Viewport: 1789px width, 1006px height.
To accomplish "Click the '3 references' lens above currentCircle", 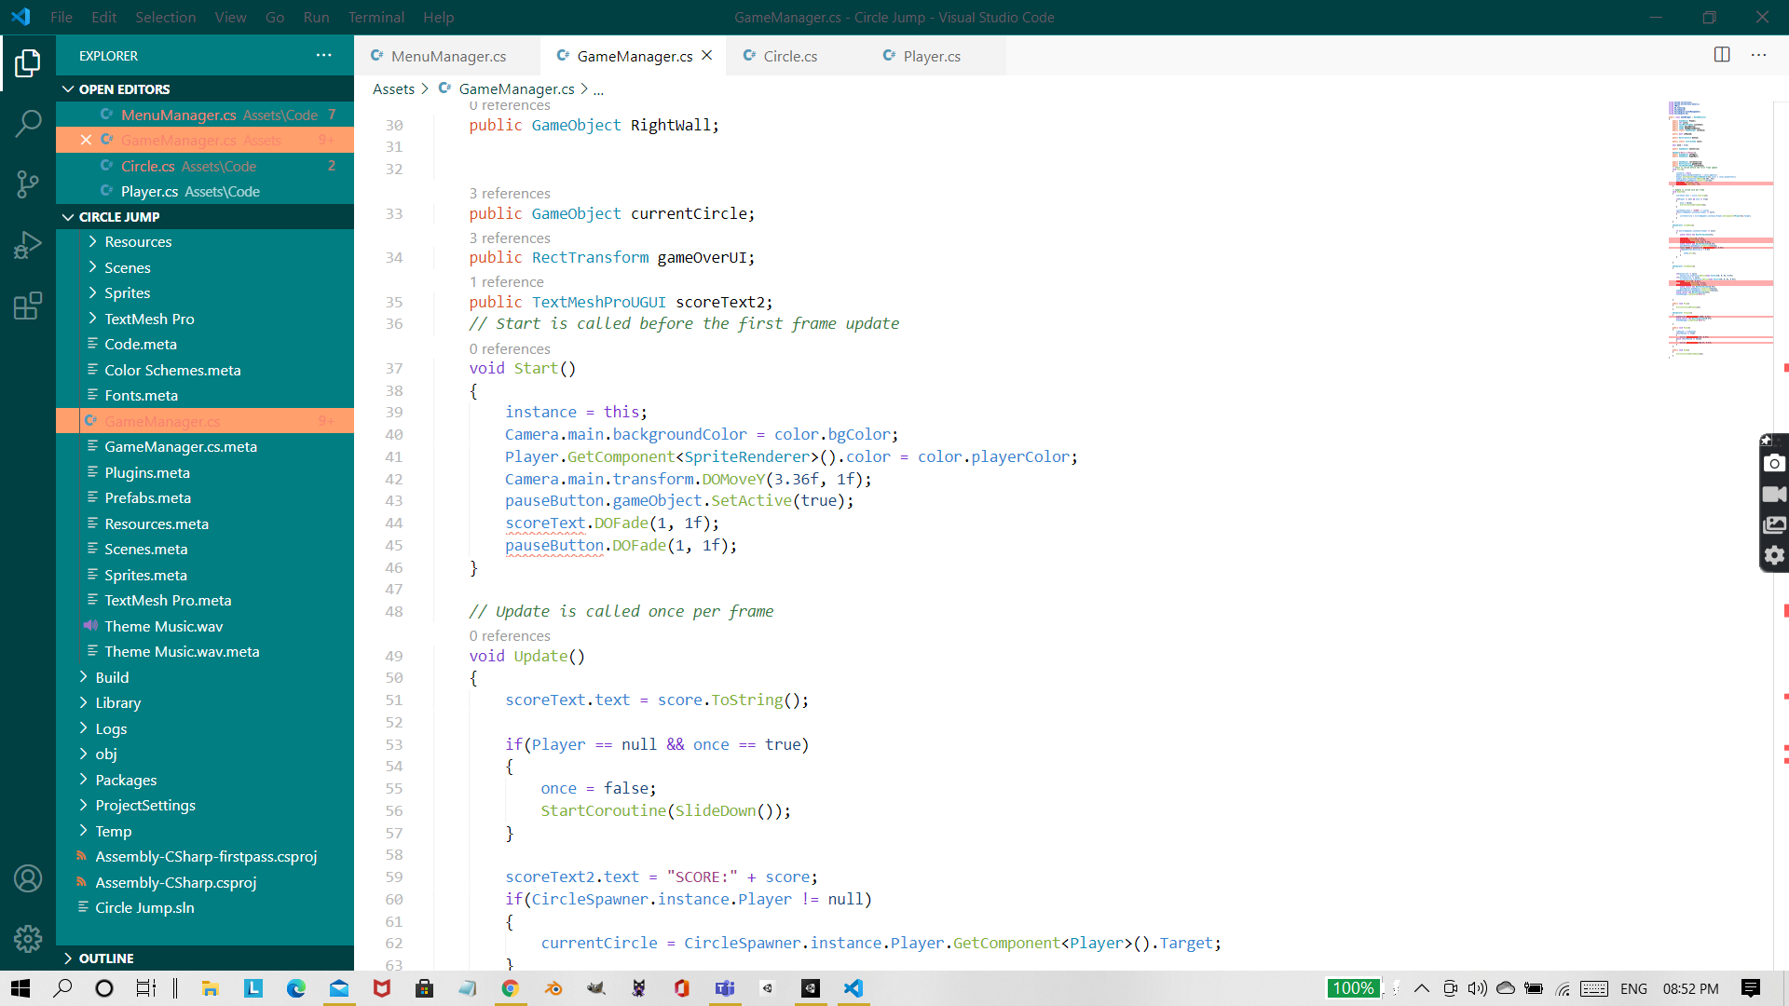I will (510, 193).
